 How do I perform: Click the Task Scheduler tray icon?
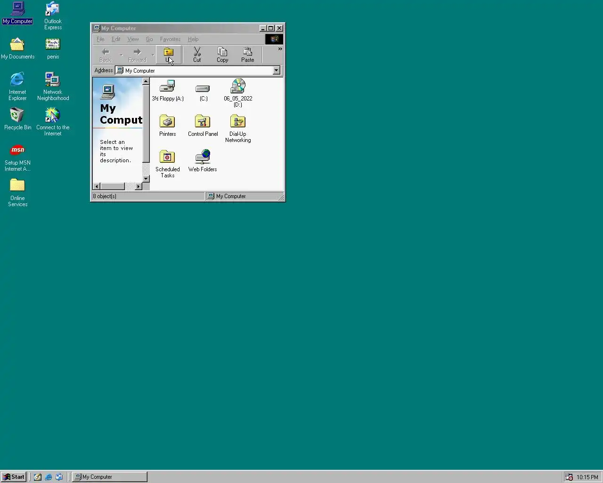(569, 477)
